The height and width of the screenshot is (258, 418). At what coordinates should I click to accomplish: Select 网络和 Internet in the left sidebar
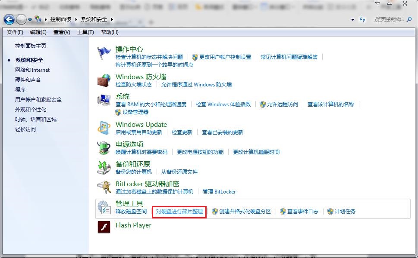point(32,70)
